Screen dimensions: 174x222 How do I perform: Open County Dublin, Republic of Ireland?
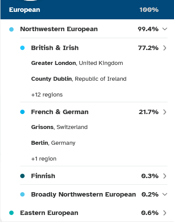click(79, 79)
